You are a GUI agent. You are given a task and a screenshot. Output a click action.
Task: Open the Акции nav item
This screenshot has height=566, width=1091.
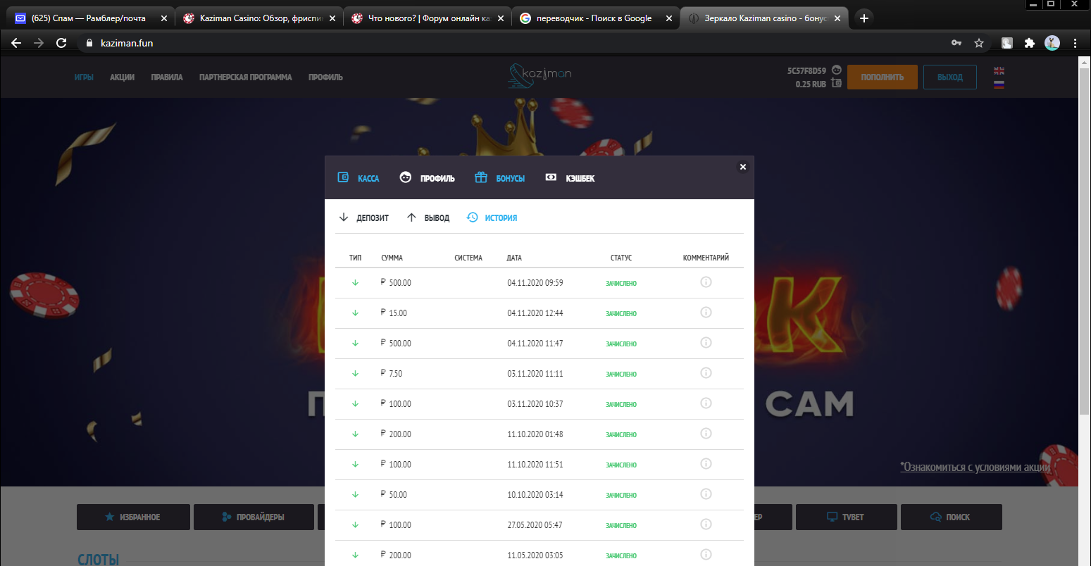[122, 77]
